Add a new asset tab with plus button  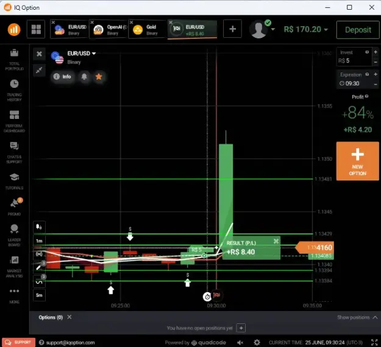232,29
